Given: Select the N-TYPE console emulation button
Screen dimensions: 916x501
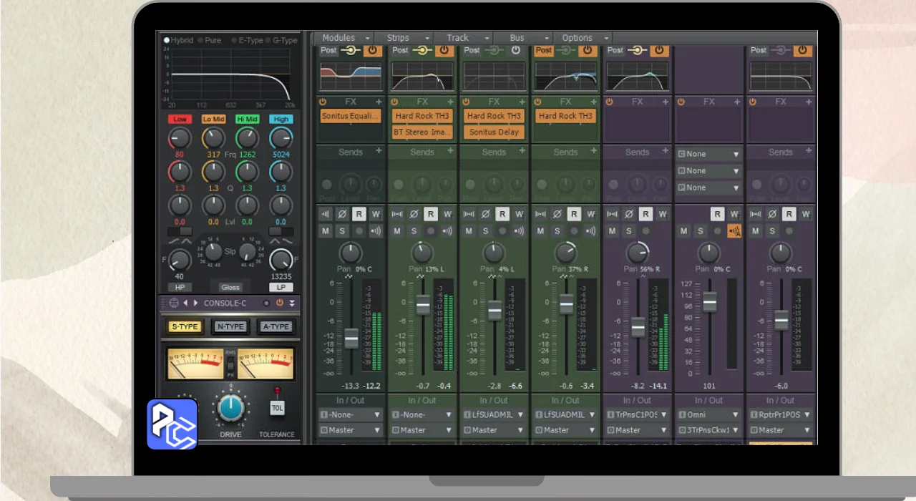Looking at the screenshot, I should click(x=230, y=327).
